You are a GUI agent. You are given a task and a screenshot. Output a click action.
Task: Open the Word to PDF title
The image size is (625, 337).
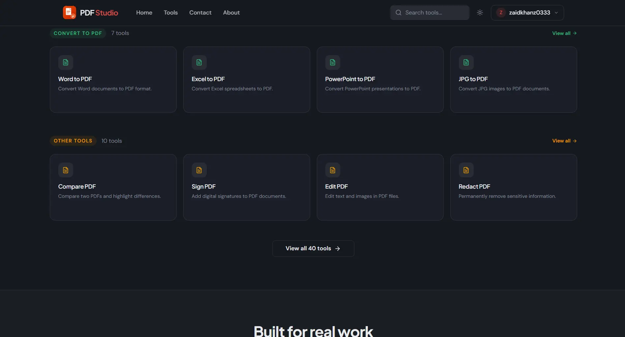pos(75,79)
